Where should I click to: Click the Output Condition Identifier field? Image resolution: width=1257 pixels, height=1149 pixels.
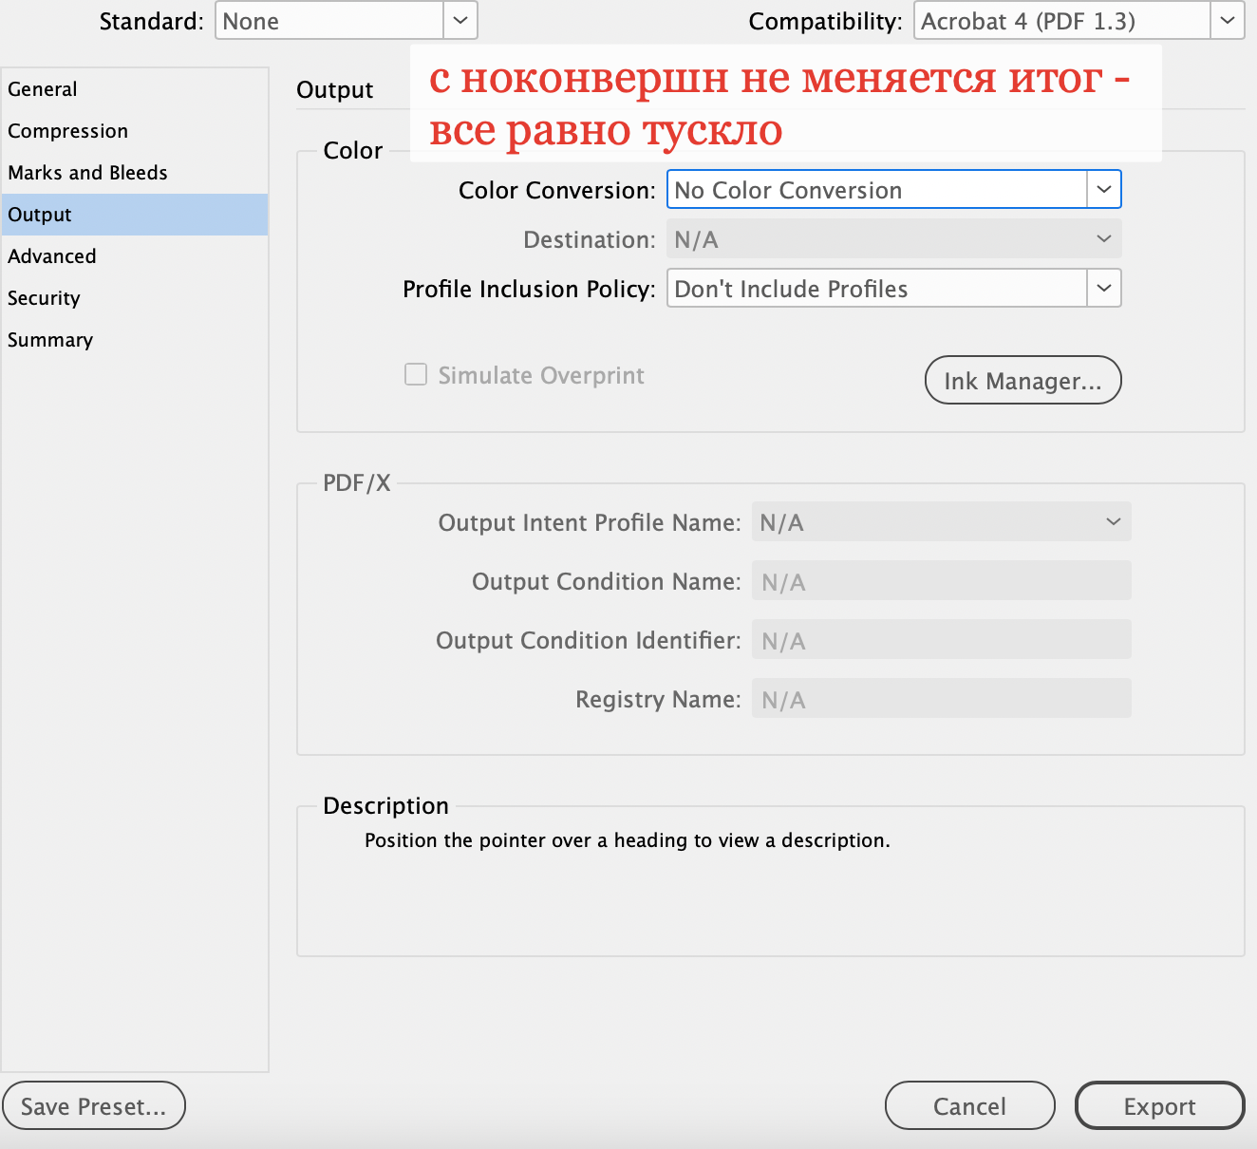942,640
